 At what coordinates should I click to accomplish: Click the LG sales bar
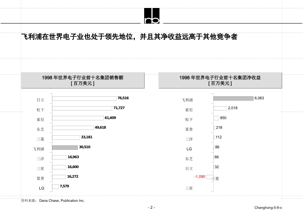coord(55,187)
